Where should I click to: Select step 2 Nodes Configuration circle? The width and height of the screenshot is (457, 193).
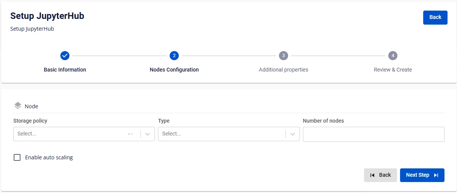(x=174, y=56)
